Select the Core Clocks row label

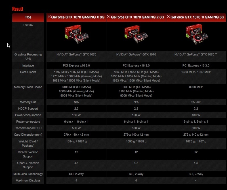(28, 72)
